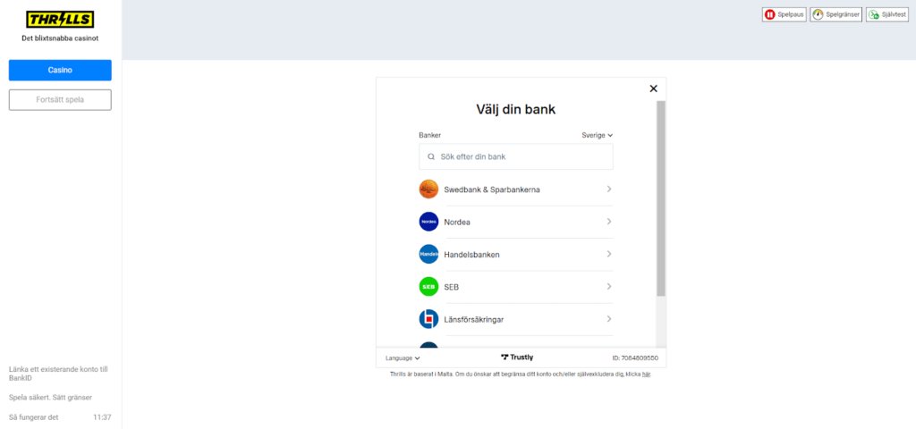Choose SEB bank name text
The height and width of the screenshot is (429, 916).
[452, 287]
